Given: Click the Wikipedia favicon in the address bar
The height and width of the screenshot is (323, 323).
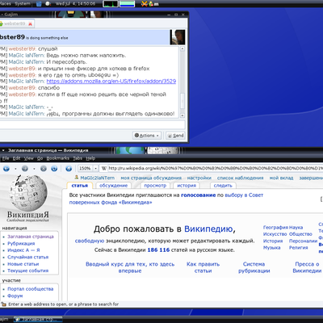Looking at the screenshot, I should point(104,169).
